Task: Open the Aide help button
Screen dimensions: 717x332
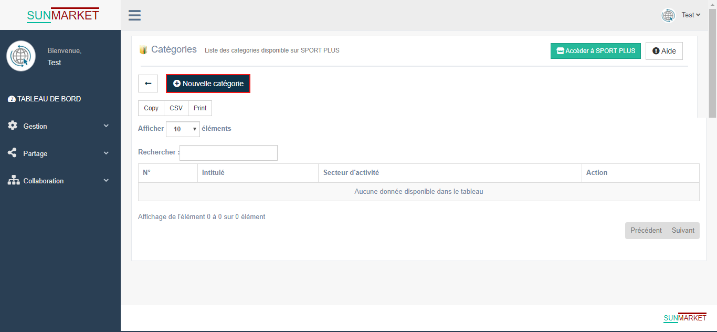Action: point(664,51)
